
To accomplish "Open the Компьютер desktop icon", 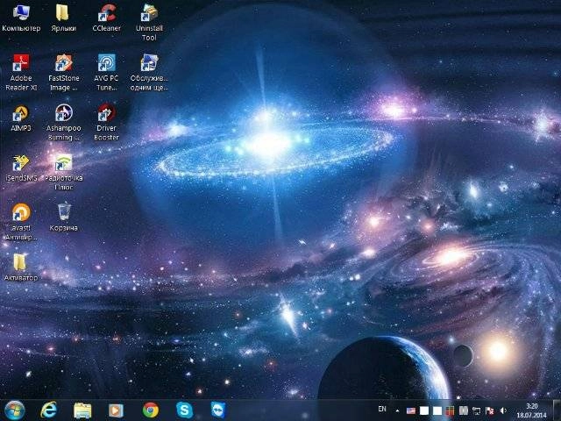I will click(21, 18).
